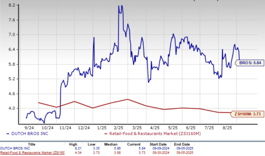Viewport: 265px width, 156px height.
Task: Click the 7.0 y-axis label
Action: click(12, 35)
